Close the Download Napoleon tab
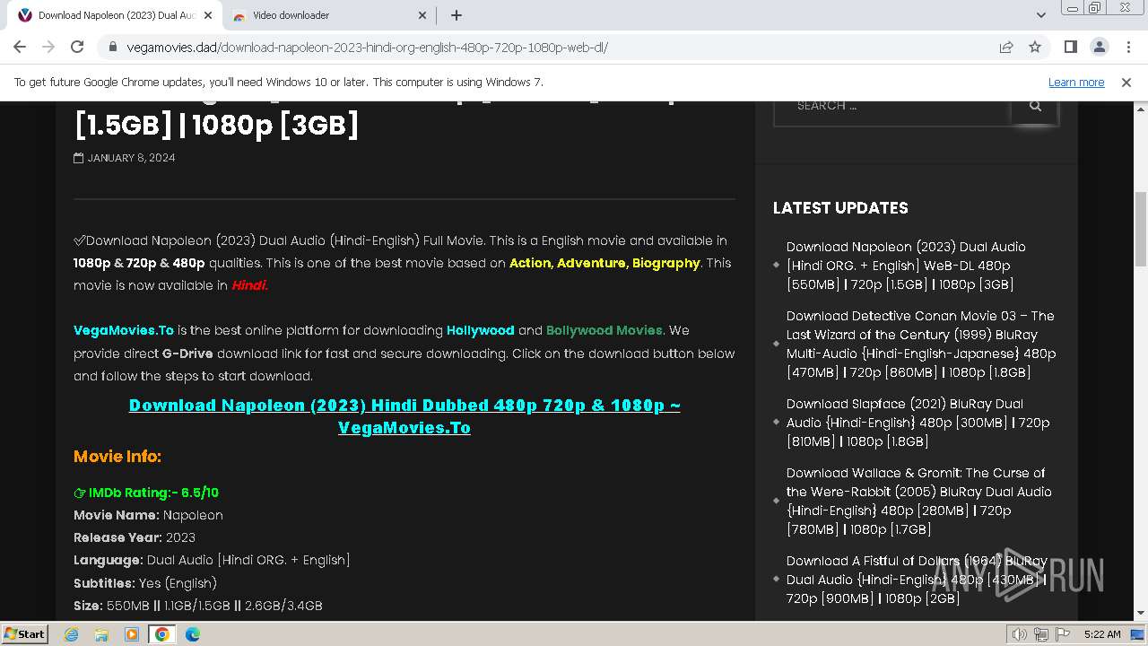The image size is (1148, 646). [x=207, y=15]
